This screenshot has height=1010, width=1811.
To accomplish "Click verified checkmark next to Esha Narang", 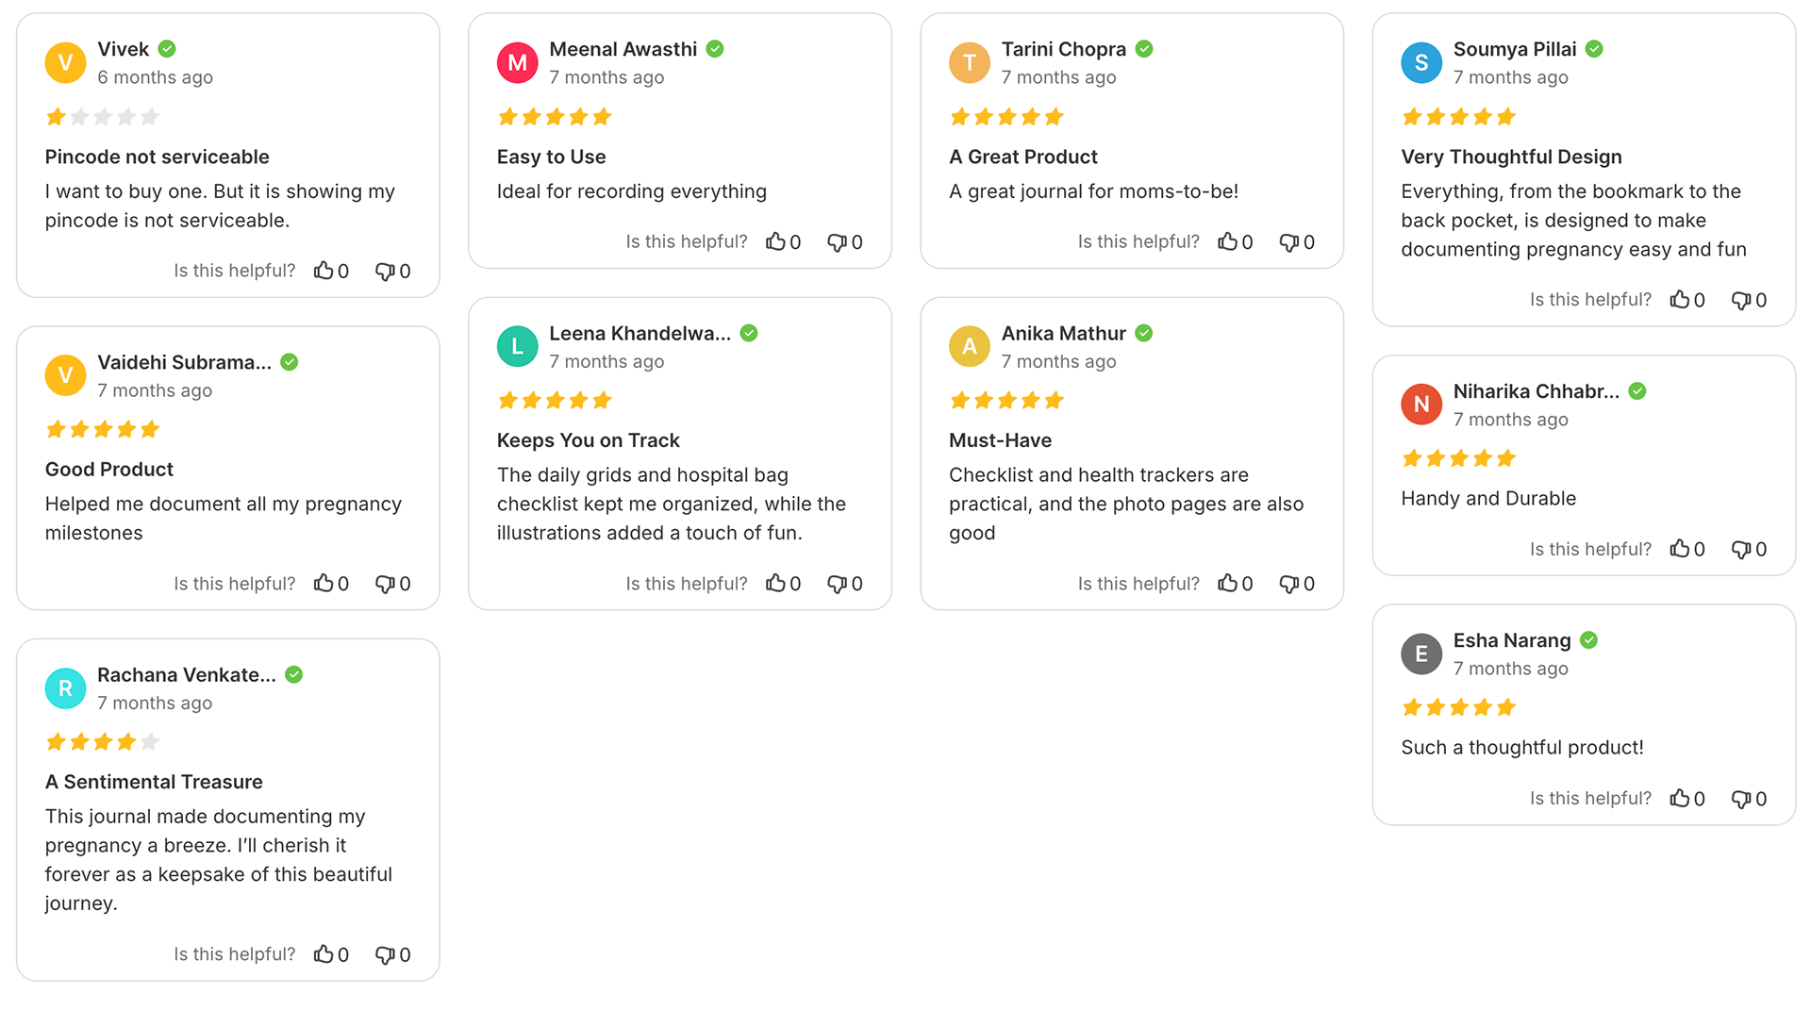I will (1589, 640).
